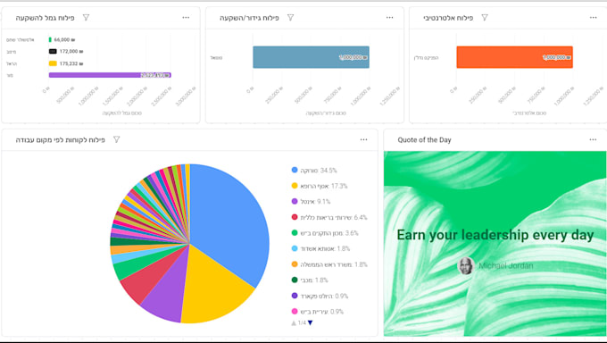This screenshot has width=607, height=343.
Task: Toggle מכבי 1.8% legend entry
Action: coord(310,280)
